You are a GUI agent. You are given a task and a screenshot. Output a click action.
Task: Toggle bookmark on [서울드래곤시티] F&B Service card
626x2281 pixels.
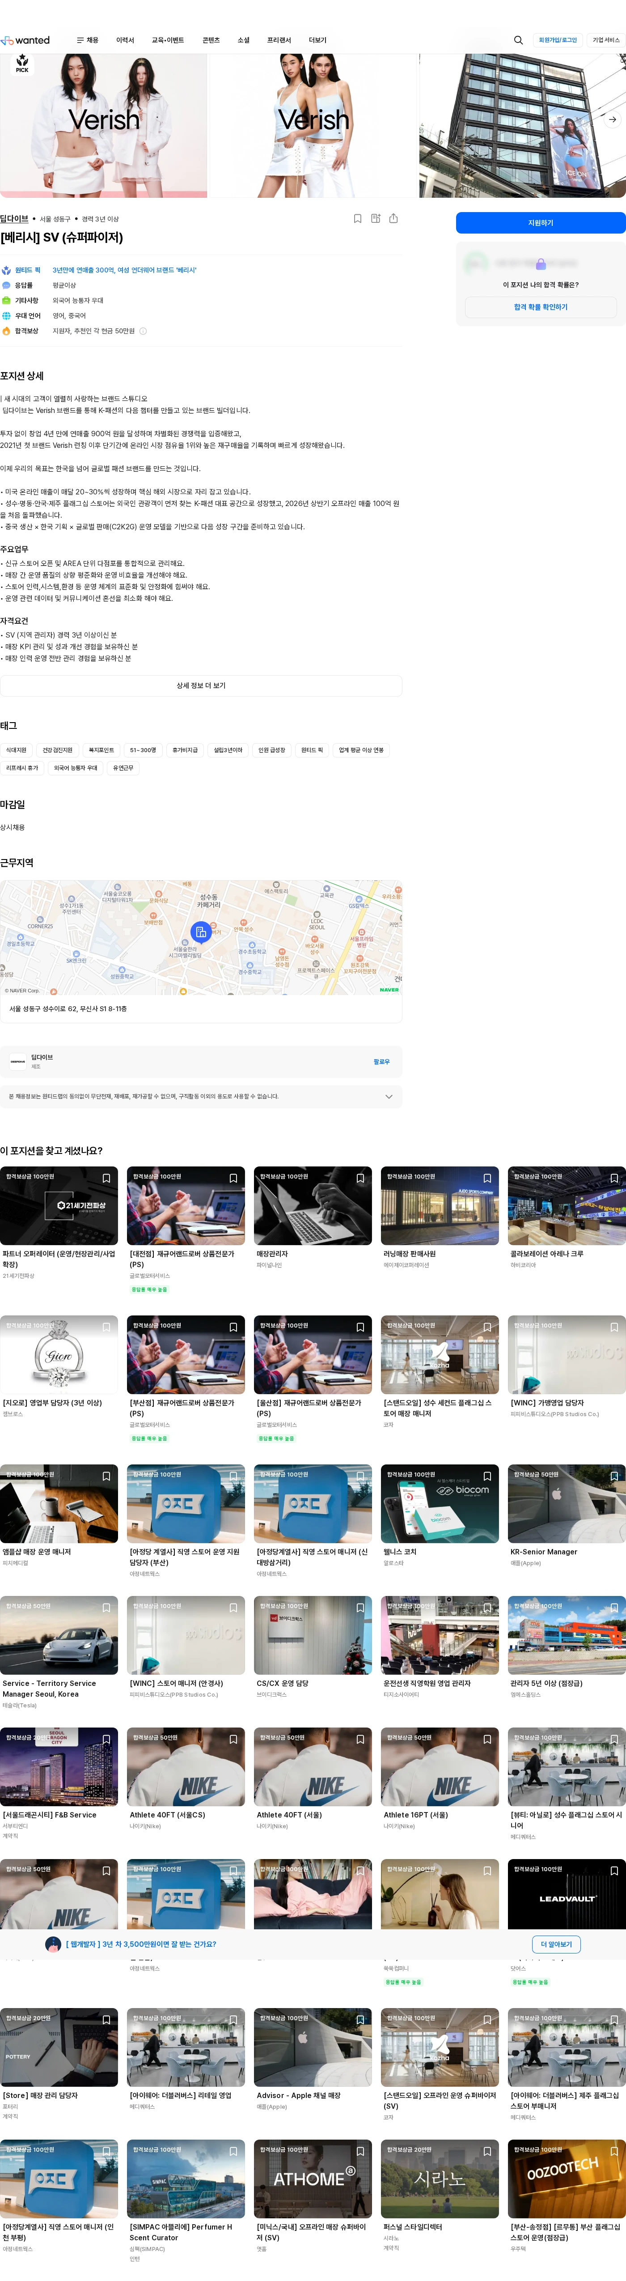click(106, 1739)
